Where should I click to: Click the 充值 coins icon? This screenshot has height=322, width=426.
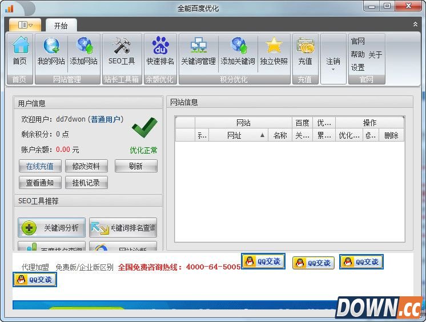[x=305, y=51]
